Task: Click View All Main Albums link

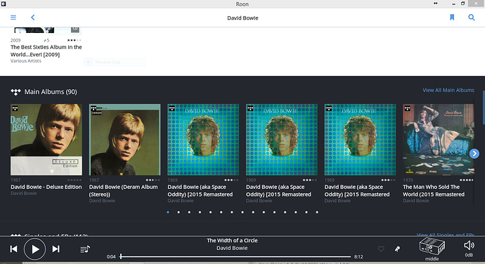Action: coord(448,90)
